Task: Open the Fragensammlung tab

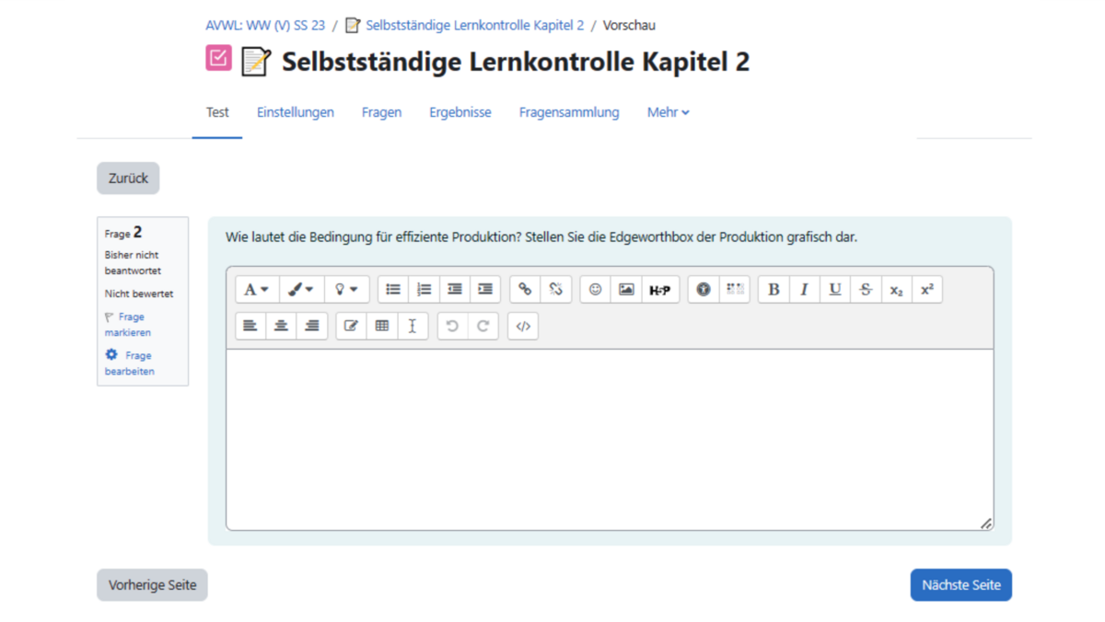Action: [x=569, y=112]
